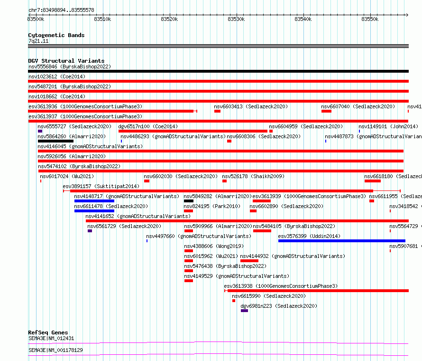This screenshot has height=361, width=422.
Task: Select esv3613939 (1000GenomesConsortiumPhase3) label
Action: coord(309,196)
